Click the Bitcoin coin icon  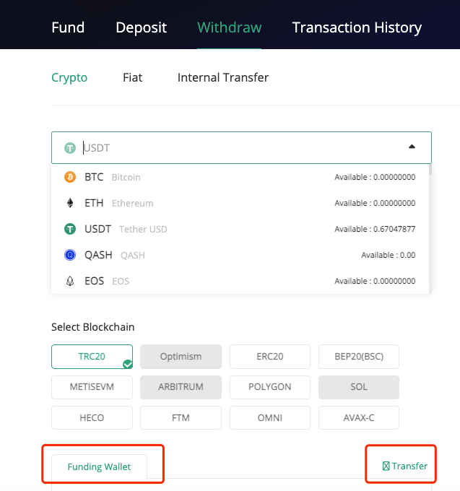point(70,177)
